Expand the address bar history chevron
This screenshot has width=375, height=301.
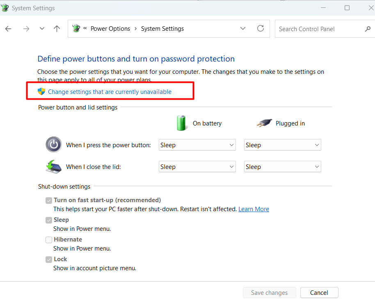(243, 28)
